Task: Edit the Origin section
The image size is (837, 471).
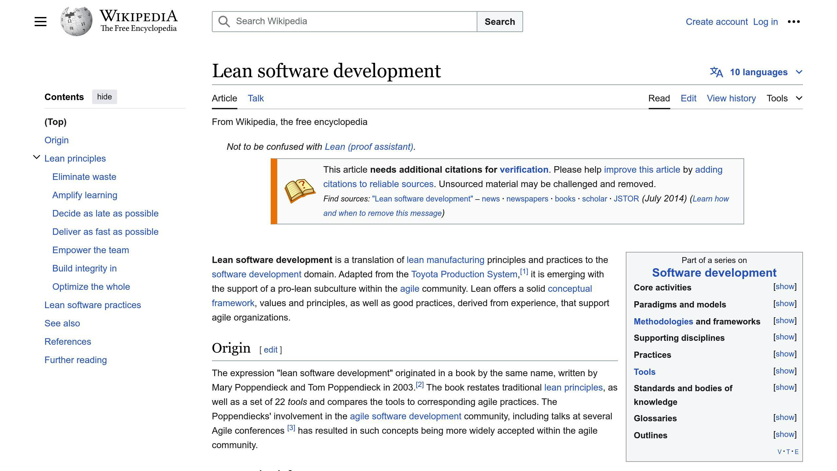Action: tap(270, 349)
